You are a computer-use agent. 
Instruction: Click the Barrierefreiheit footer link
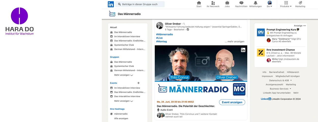277,72
